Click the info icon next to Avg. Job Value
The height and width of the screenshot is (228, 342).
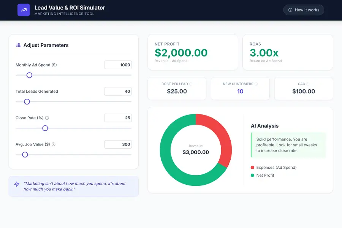pos(54,144)
